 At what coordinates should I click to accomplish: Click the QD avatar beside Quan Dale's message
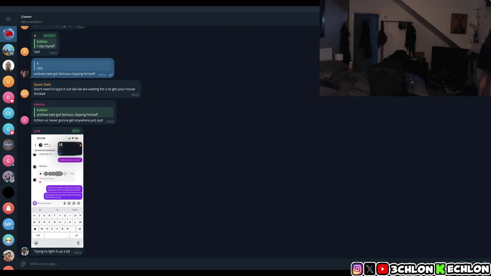click(25, 94)
